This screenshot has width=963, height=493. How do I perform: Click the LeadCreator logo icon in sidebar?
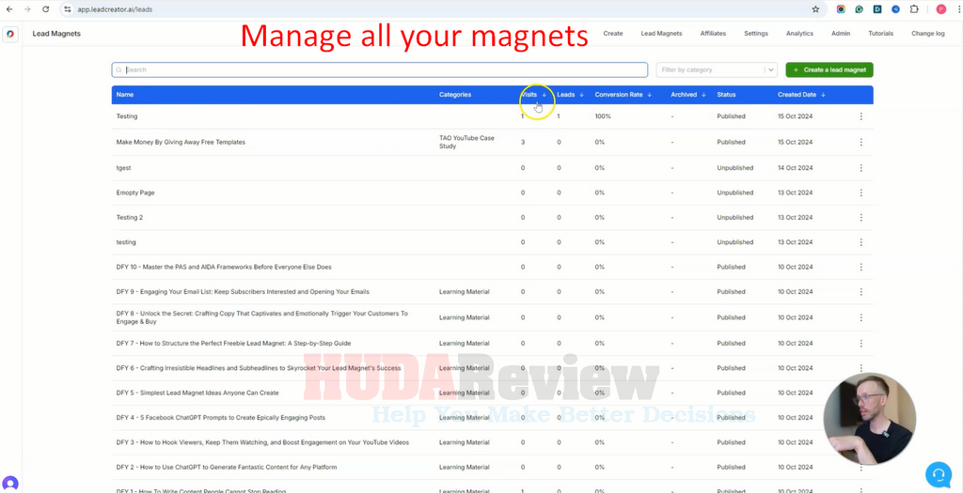point(10,34)
